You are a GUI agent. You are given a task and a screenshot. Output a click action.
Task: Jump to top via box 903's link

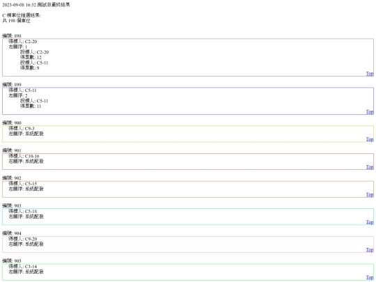click(370, 222)
